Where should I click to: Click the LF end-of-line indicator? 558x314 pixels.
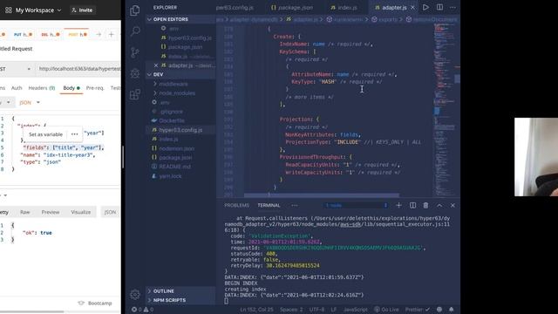(x=334, y=310)
